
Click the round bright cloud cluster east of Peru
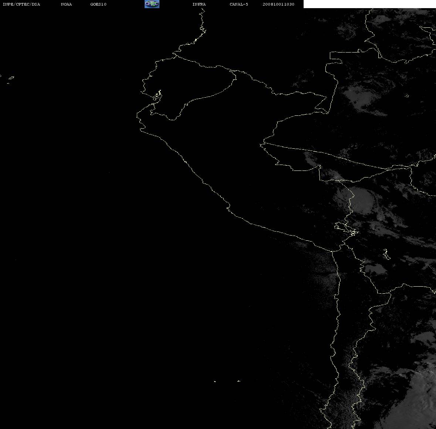362,200
